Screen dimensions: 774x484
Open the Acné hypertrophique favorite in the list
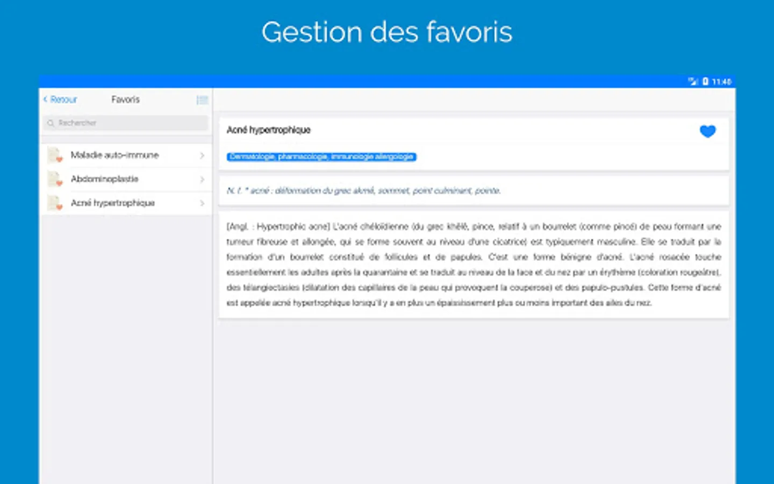(126, 203)
